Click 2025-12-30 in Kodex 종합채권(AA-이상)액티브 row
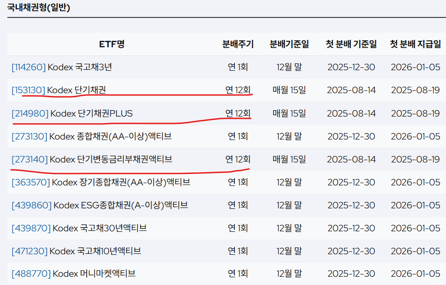 tap(351, 136)
